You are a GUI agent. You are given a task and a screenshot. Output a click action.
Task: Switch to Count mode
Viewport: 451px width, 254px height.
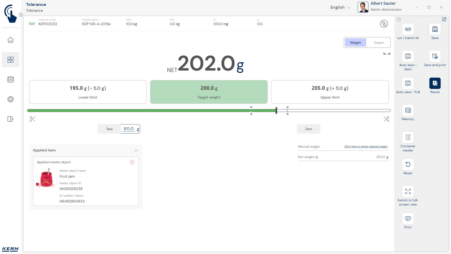tap(378, 43)
